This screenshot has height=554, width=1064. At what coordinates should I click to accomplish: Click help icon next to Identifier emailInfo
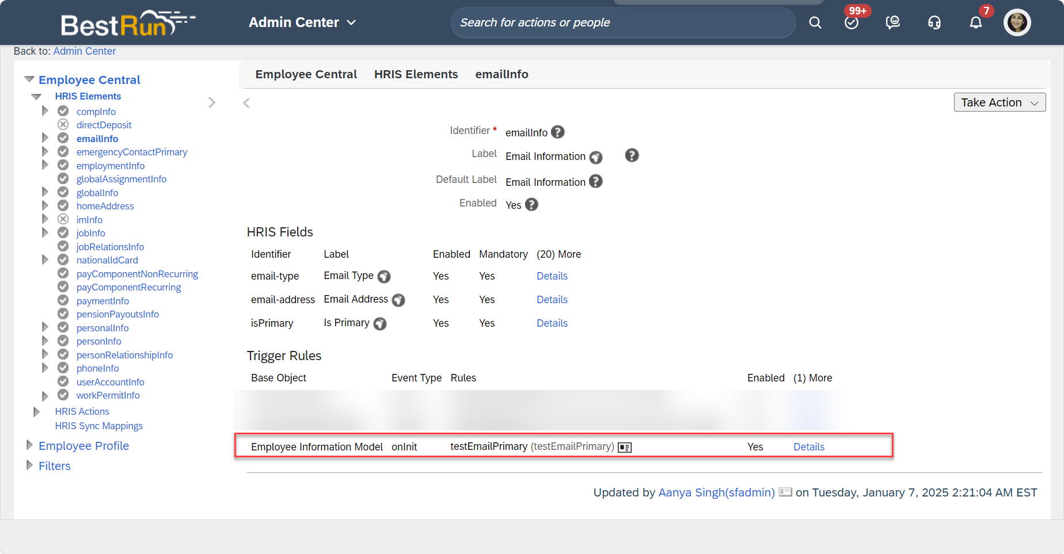[x=557, y=132]
